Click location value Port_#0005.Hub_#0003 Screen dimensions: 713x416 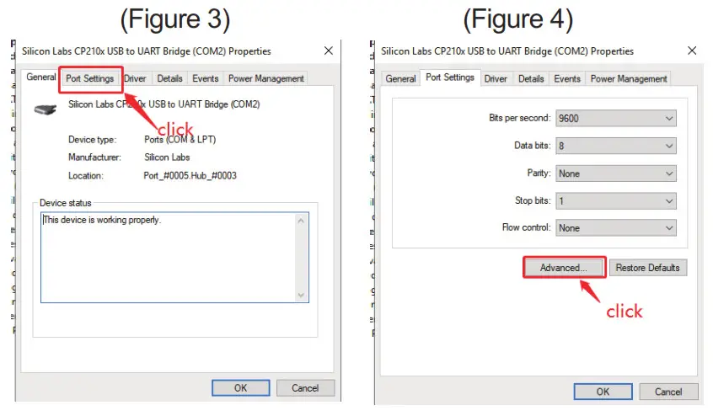[190, 175]
